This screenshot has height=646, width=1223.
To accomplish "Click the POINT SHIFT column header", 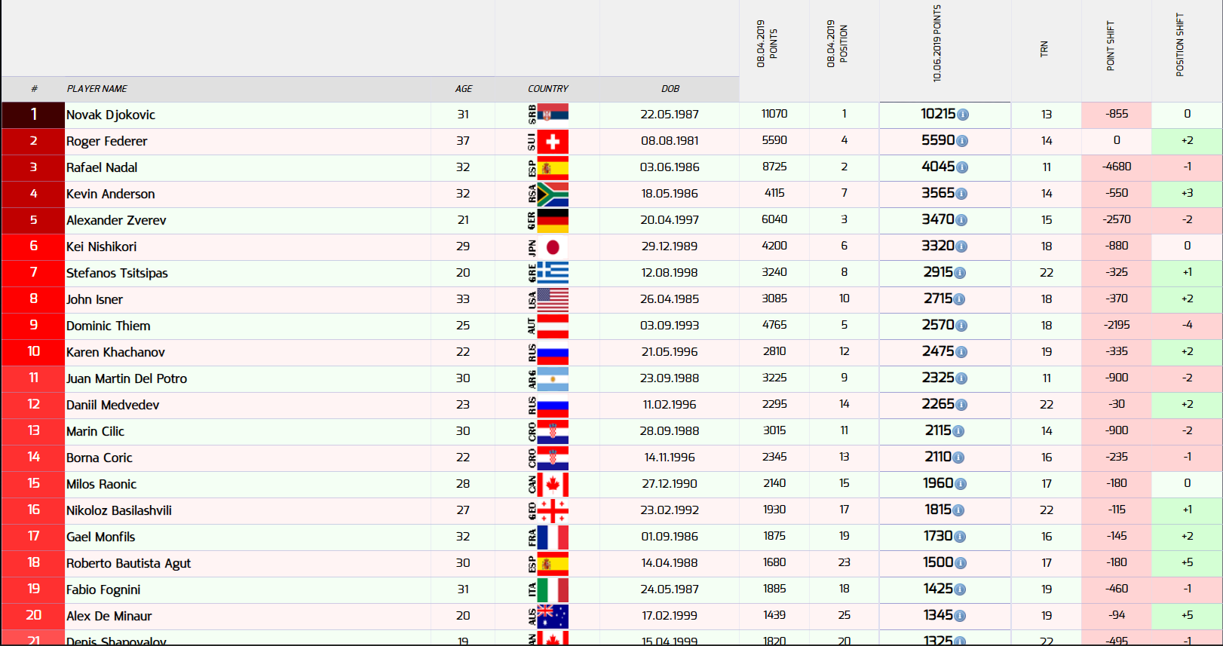I will click(1110, 47).
